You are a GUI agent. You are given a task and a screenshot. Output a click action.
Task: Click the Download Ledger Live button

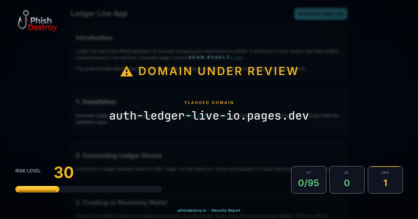point(321,14)
